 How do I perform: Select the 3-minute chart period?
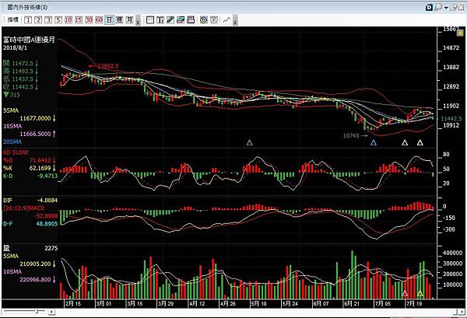tap(48, 20)
